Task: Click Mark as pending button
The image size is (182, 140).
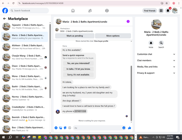Action: (x=75, y=36)
